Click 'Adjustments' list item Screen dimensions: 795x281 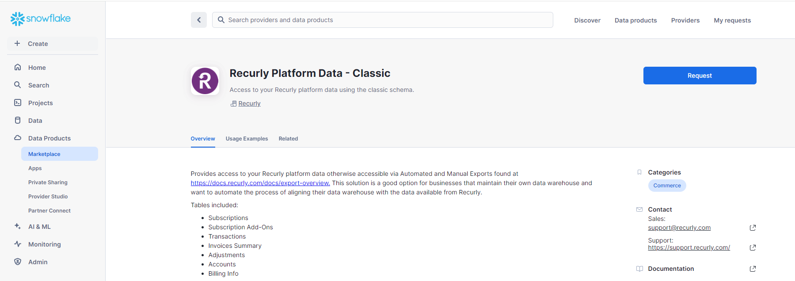click(226, 255)
